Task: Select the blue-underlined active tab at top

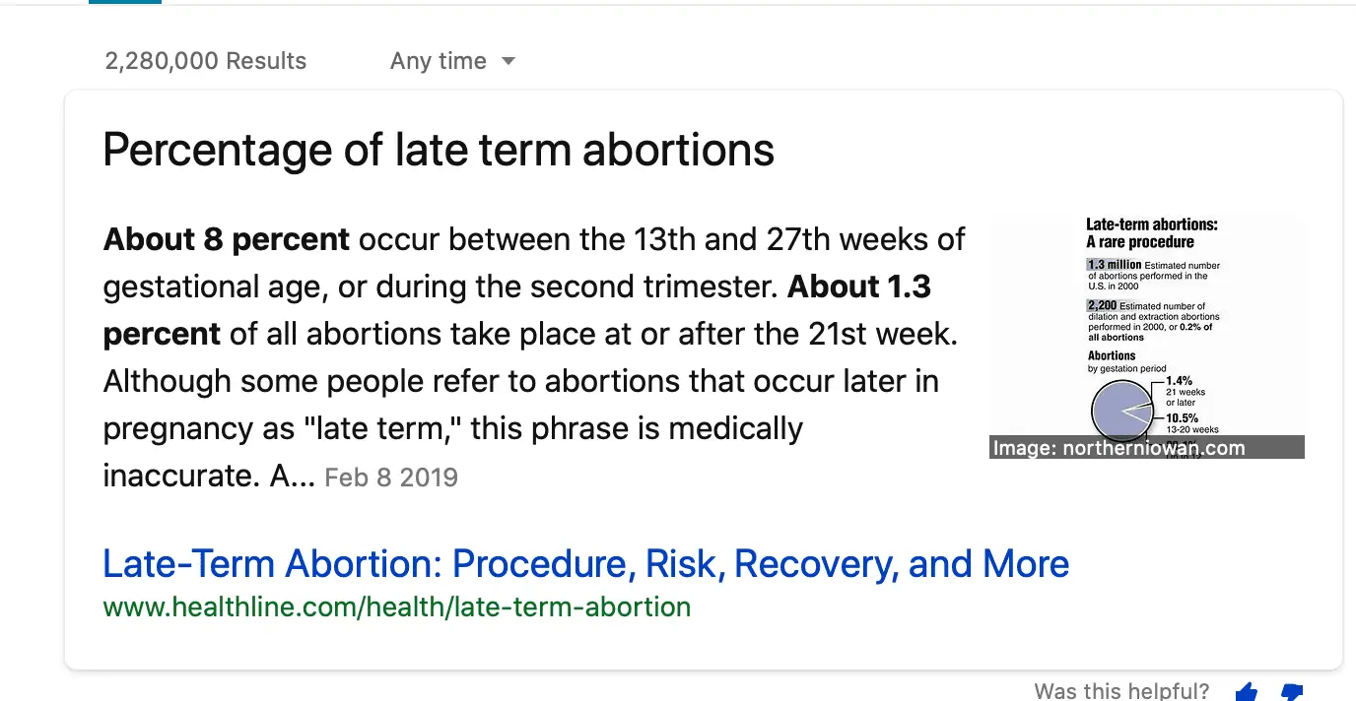Action: point(124,2)
